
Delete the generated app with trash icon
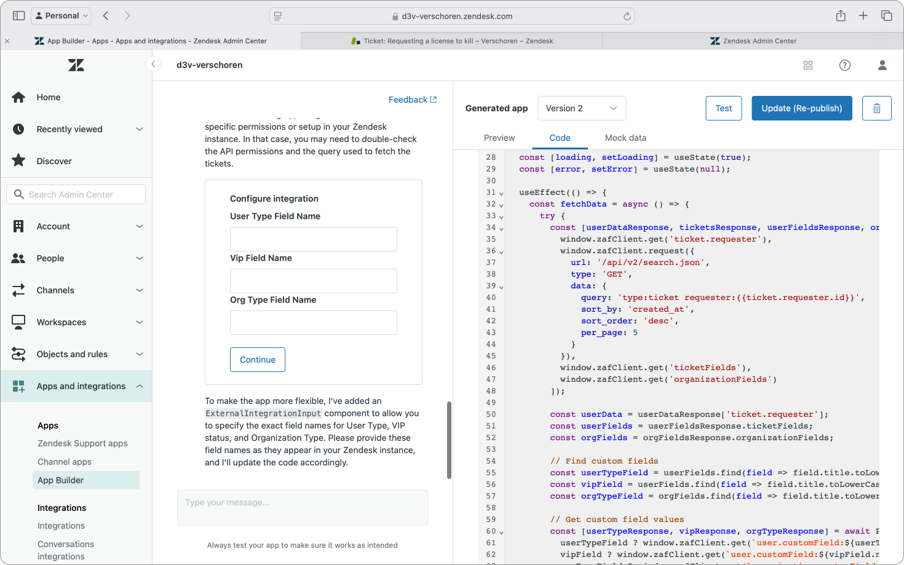tap(877, 108)
